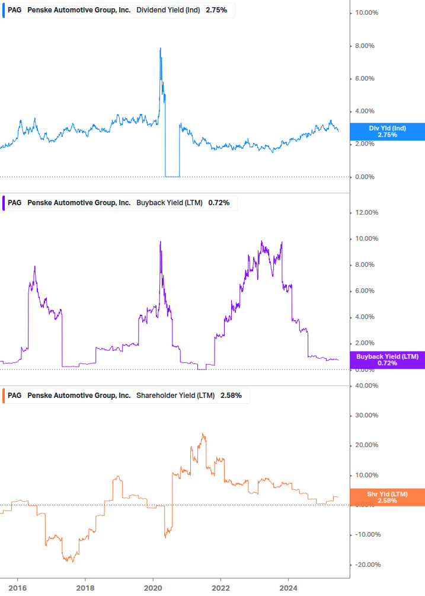
Task: Click the 10.00% label on the buyback yield axis
Action: (366, 239)
